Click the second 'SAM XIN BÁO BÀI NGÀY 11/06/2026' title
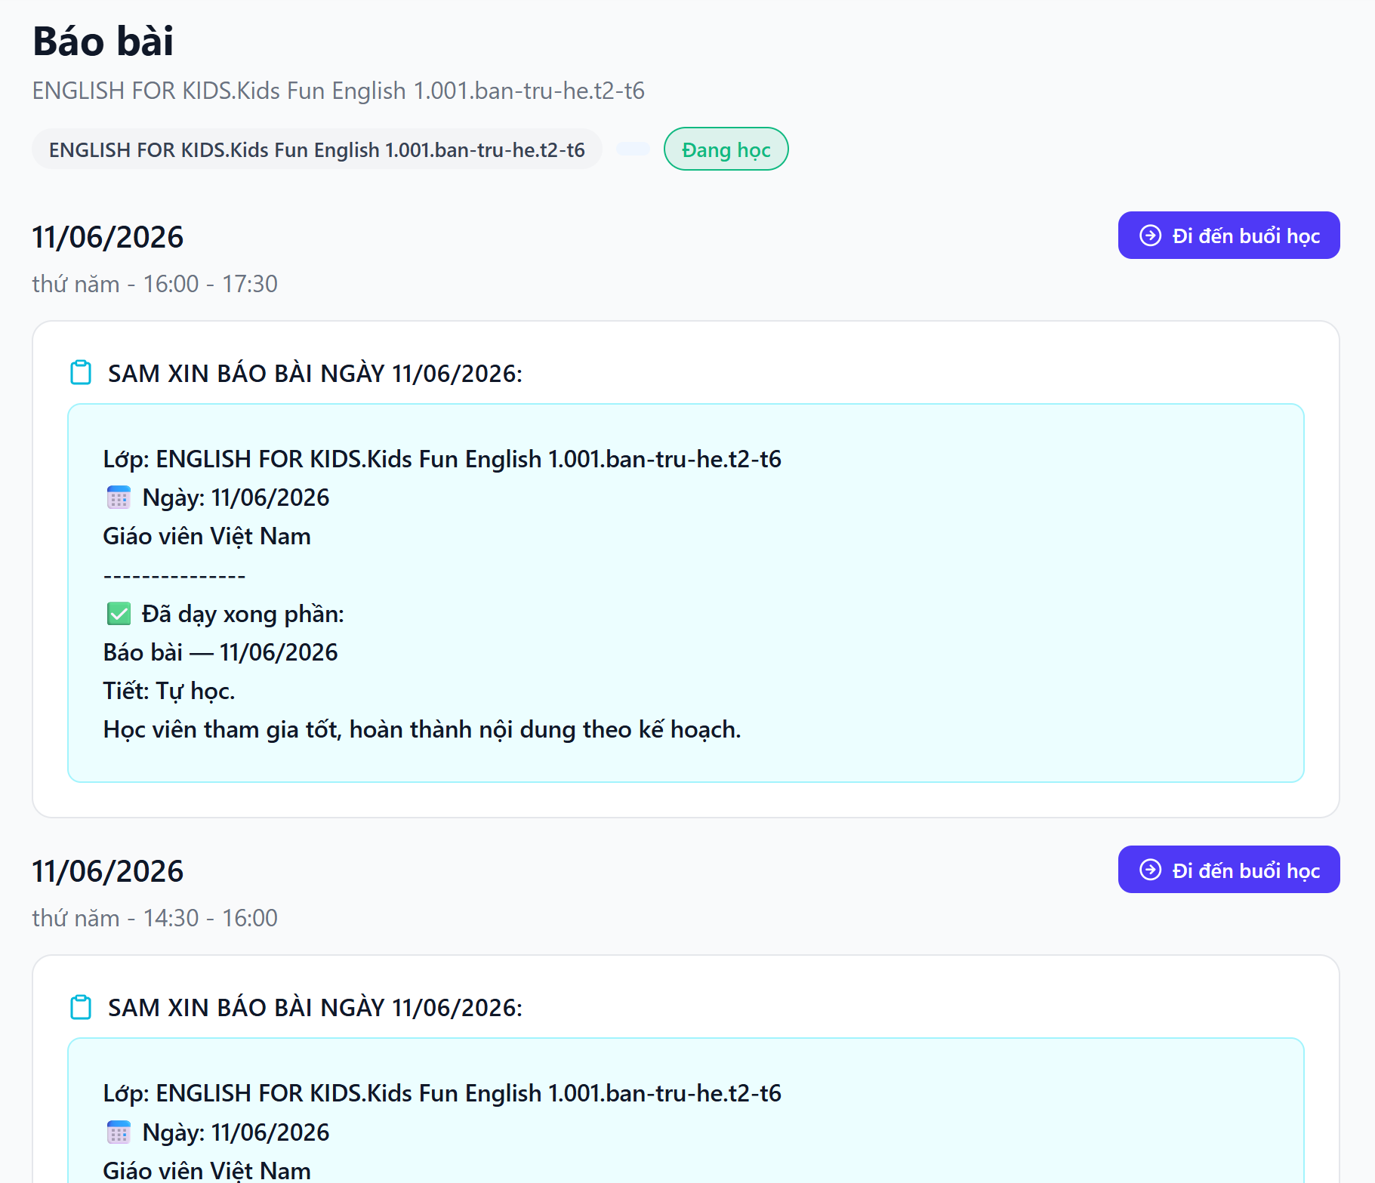The width and height of the screenshot is (1375, 1183). click(x=315, y=1007)
